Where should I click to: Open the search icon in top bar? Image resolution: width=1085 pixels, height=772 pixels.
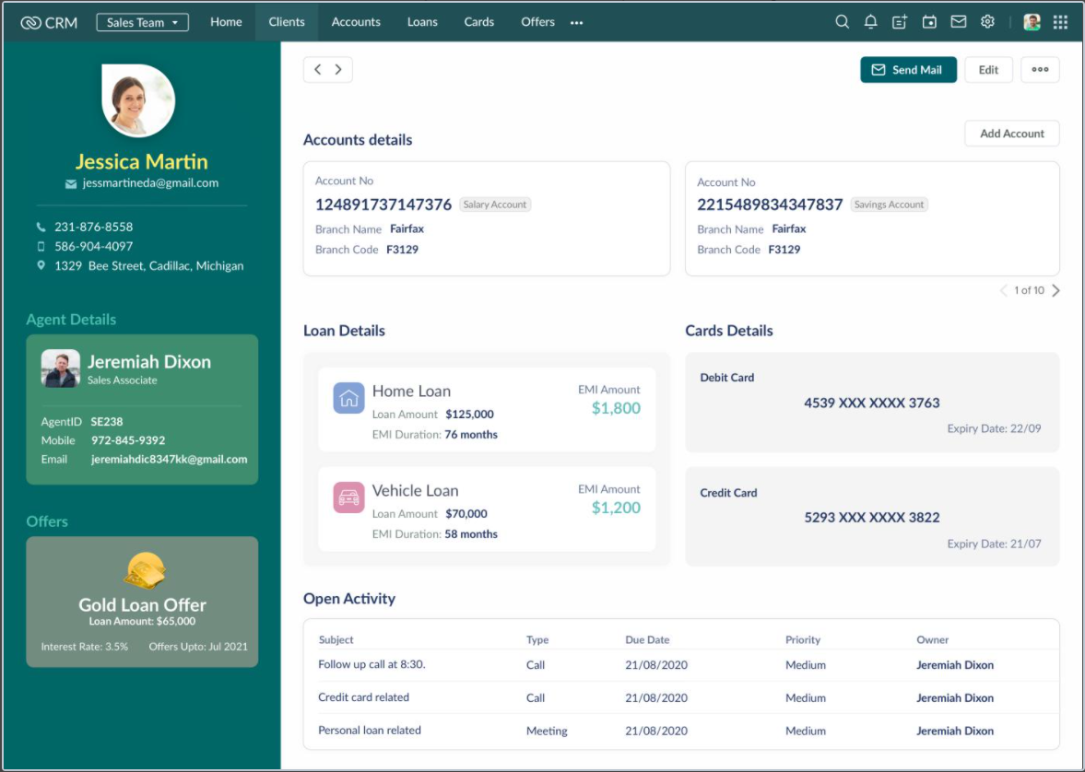tap(842, 22)
